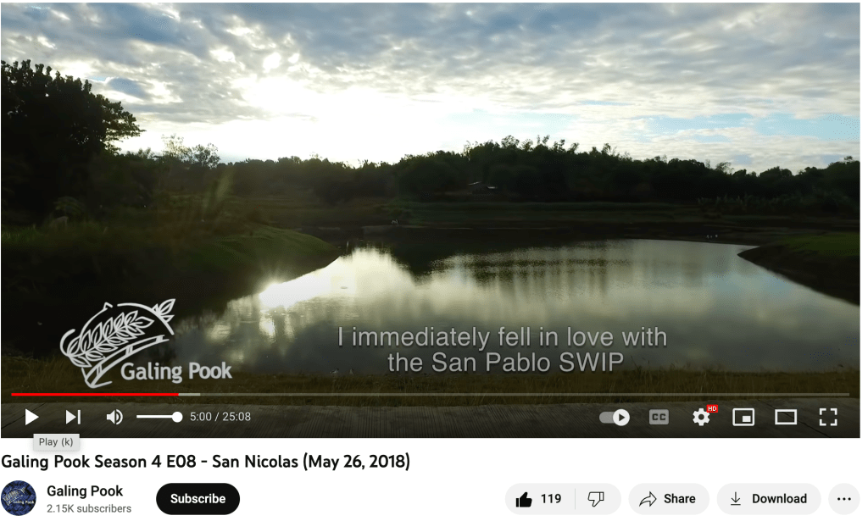Play the video with the play icon
The width and height of the screenshot is (868, 521).
tap(31, 417)
